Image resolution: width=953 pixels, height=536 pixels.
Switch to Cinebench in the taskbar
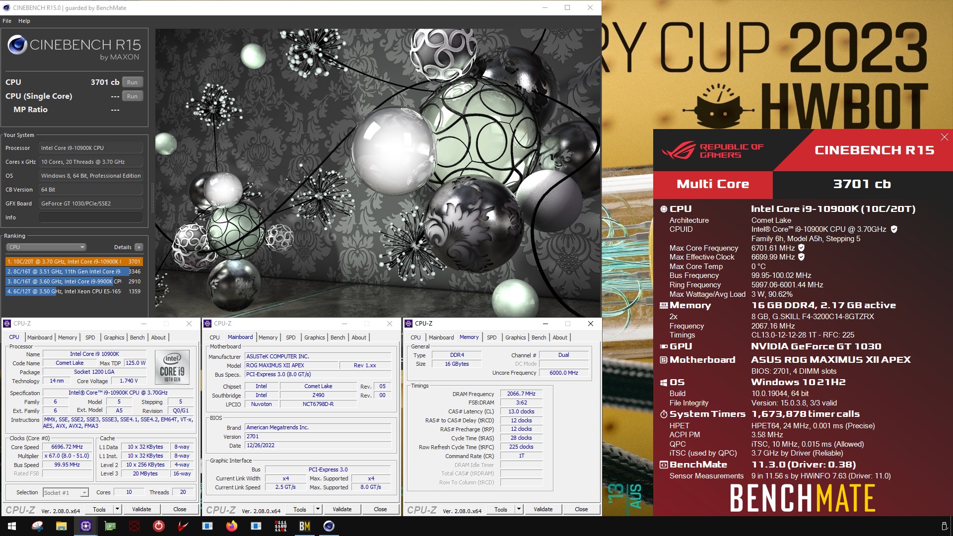click(329, 526)
